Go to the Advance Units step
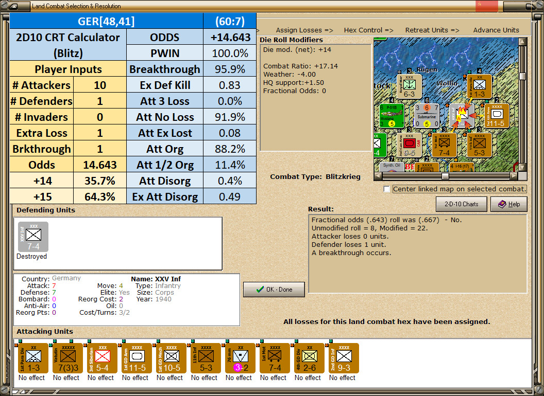Viewport: 544px width, 396px height. 496,30
